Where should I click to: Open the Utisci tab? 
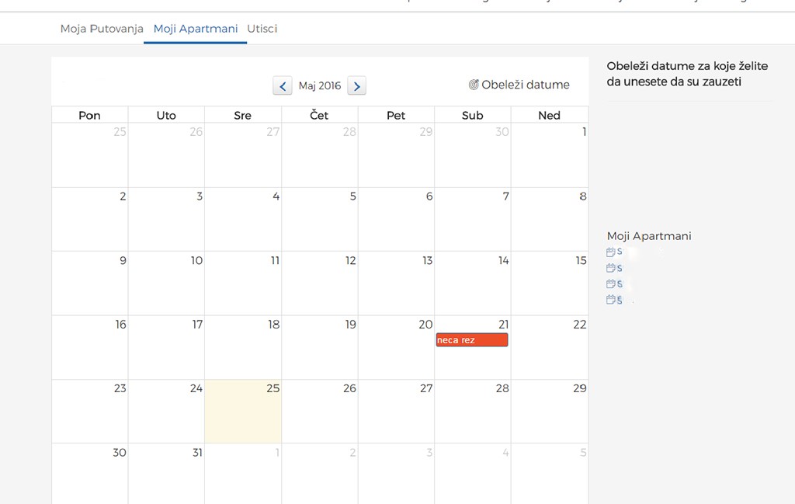click(x=262, y=29)
